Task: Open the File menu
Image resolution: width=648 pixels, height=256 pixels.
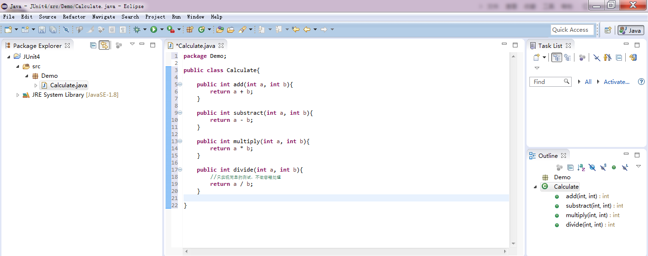Action: coord(9,17)
